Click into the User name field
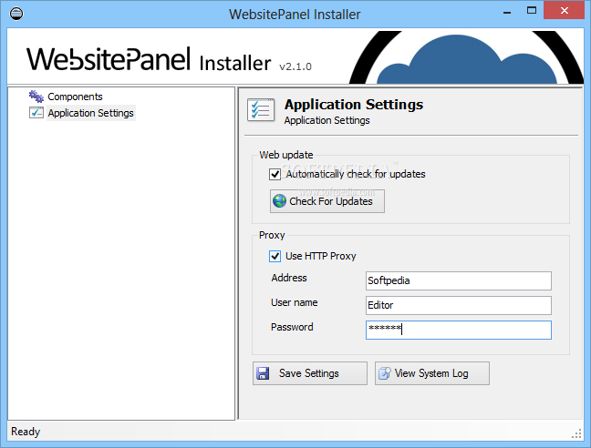The height and width of the screenshot is (448, 591). tap(458, 305)
